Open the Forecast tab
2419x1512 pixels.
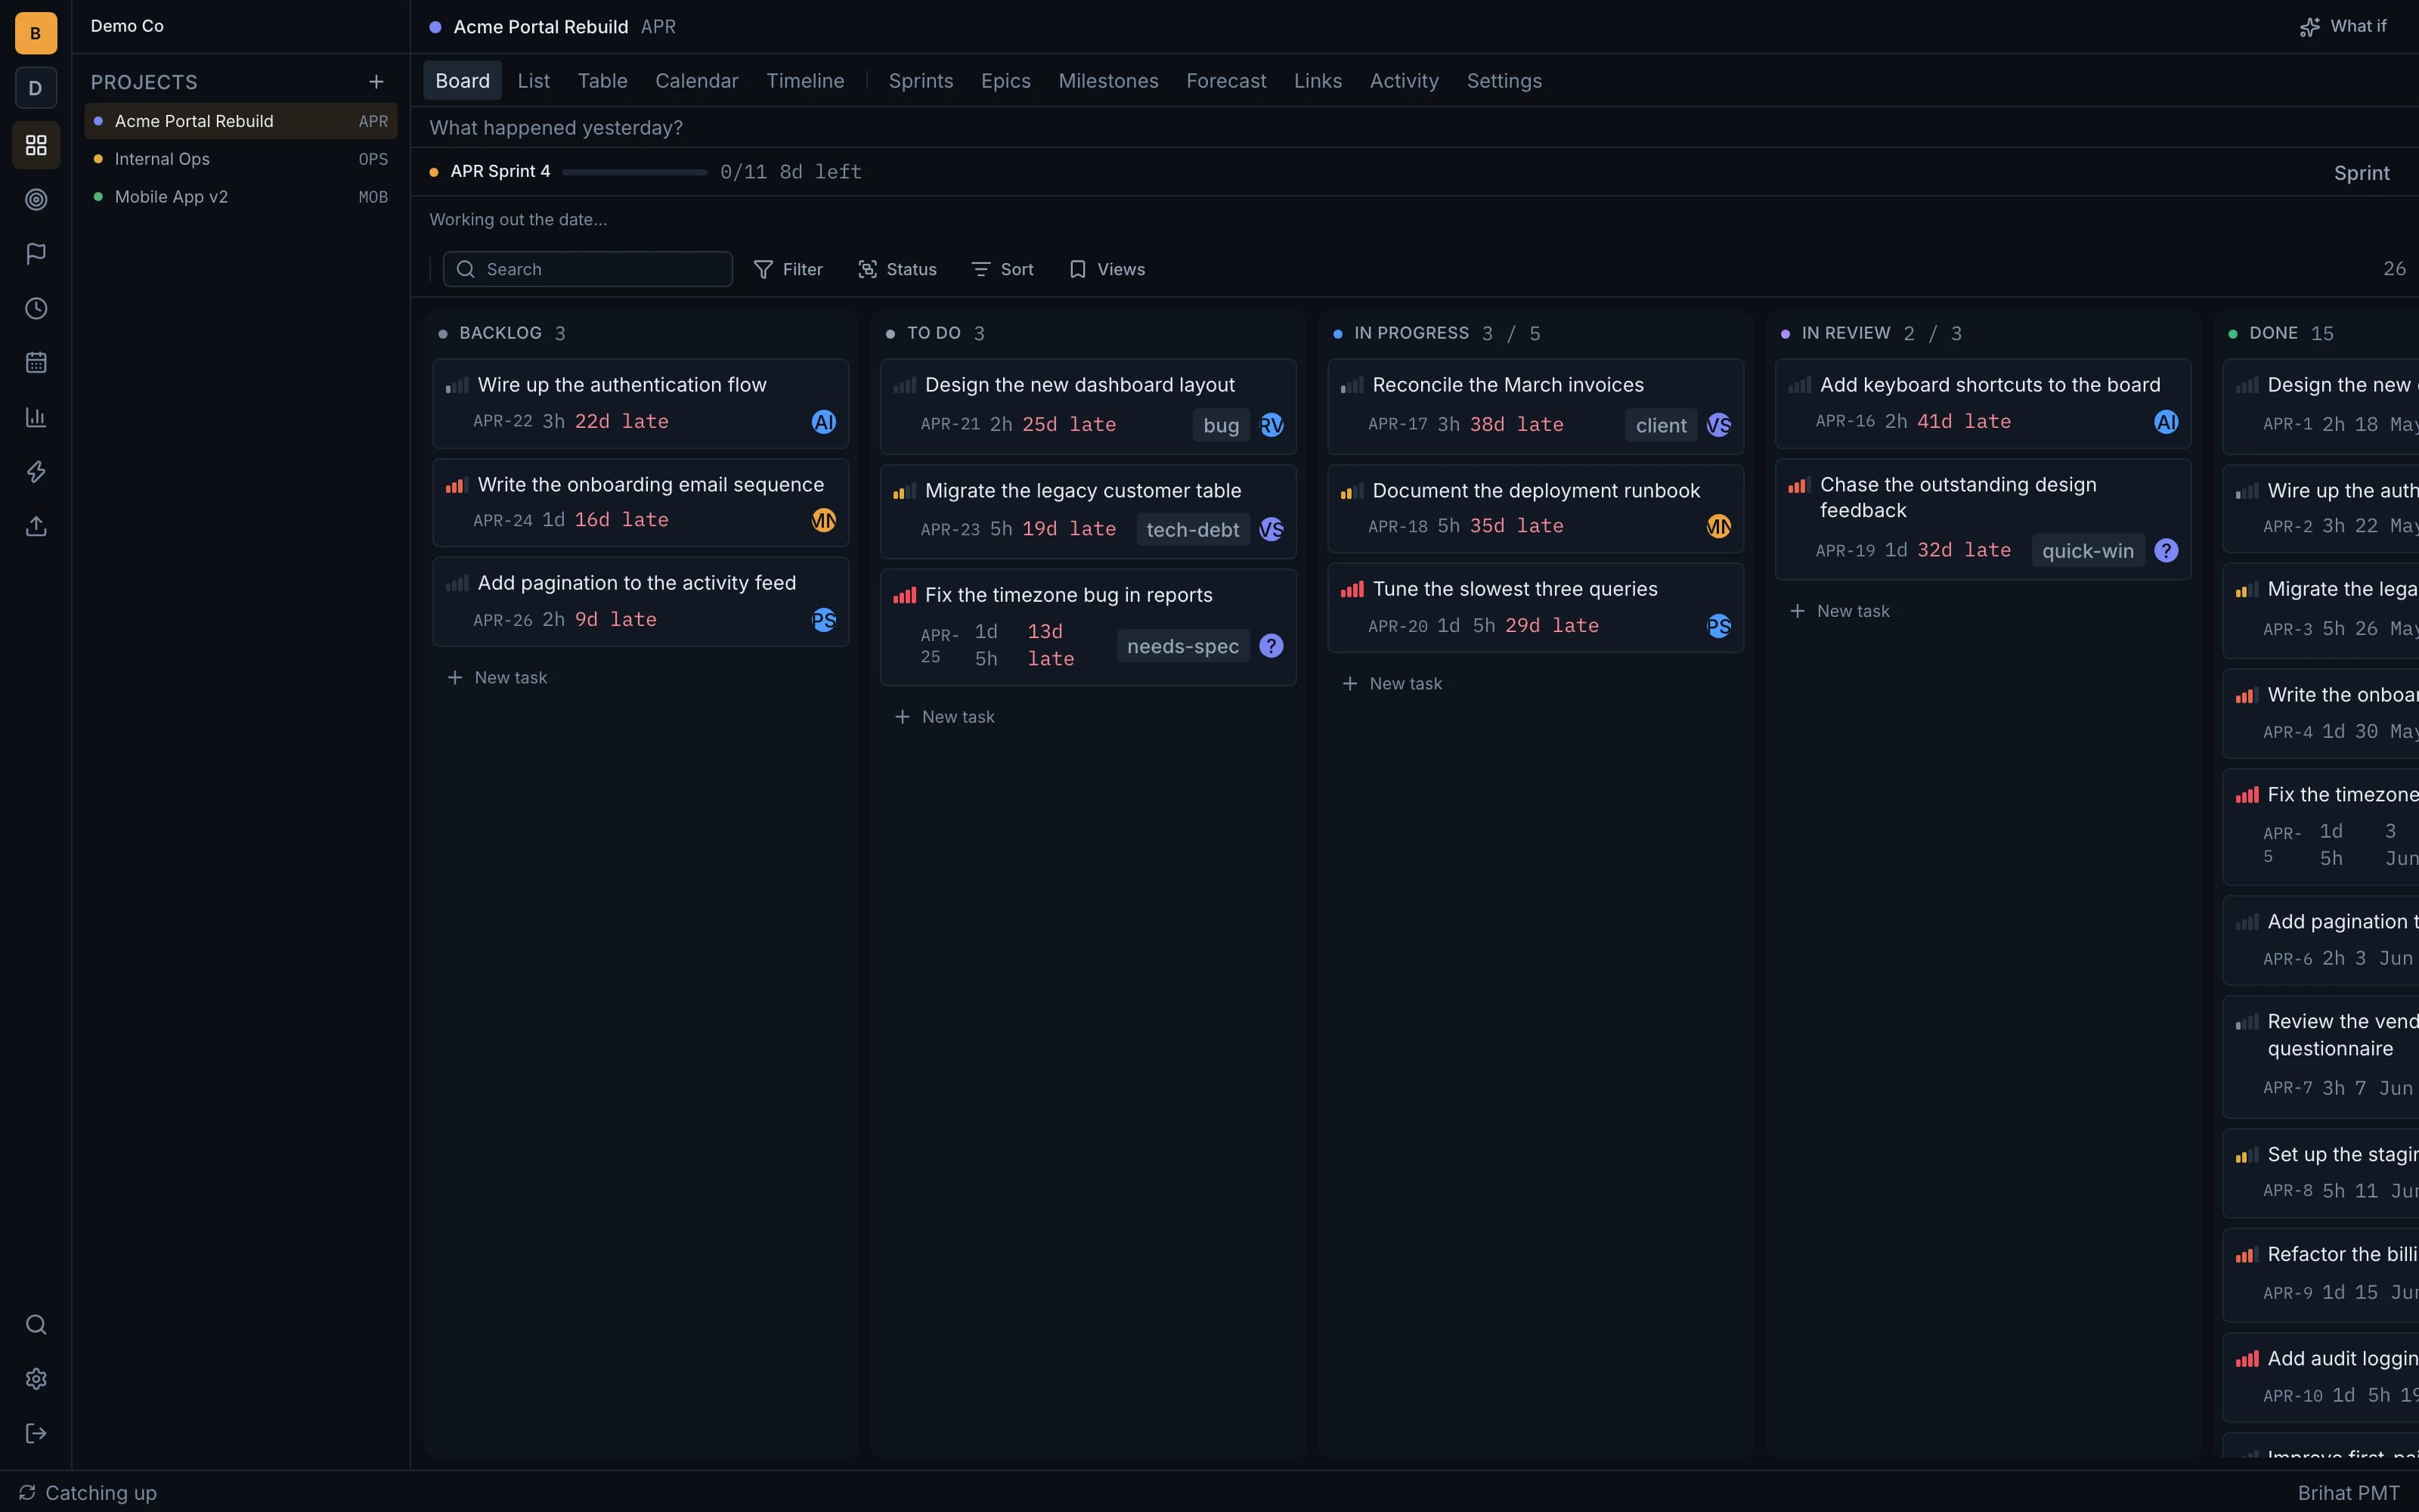pyautogui.click(x=1226, y=81)
